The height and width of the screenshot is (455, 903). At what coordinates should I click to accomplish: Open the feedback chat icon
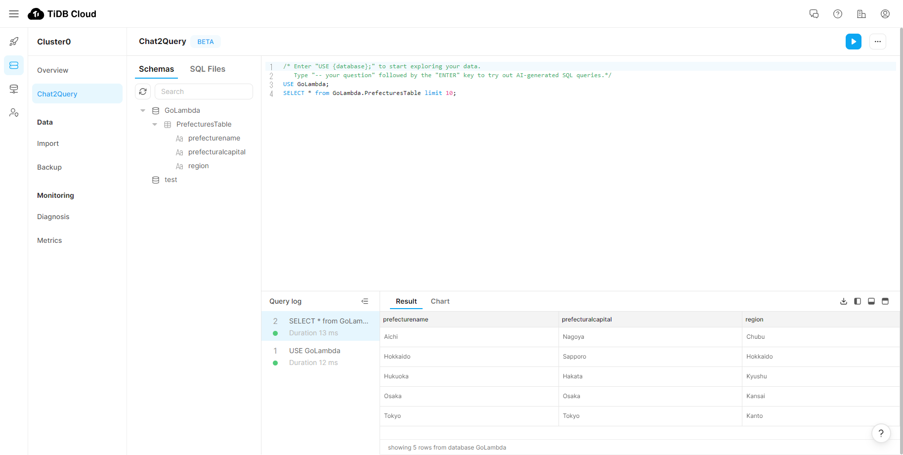pos(814,14)
